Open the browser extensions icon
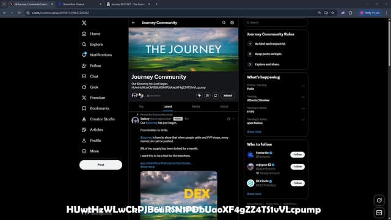391x220 pixels. 350,13
